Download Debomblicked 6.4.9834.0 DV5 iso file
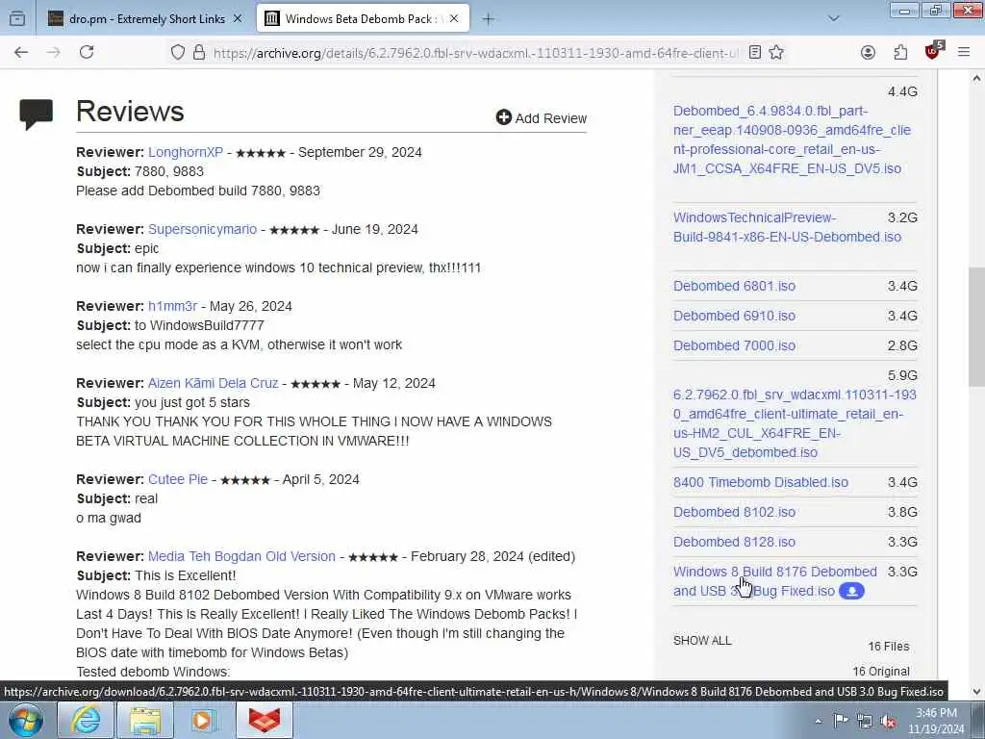This screenshot has height=739, width=985. (792, 140)
